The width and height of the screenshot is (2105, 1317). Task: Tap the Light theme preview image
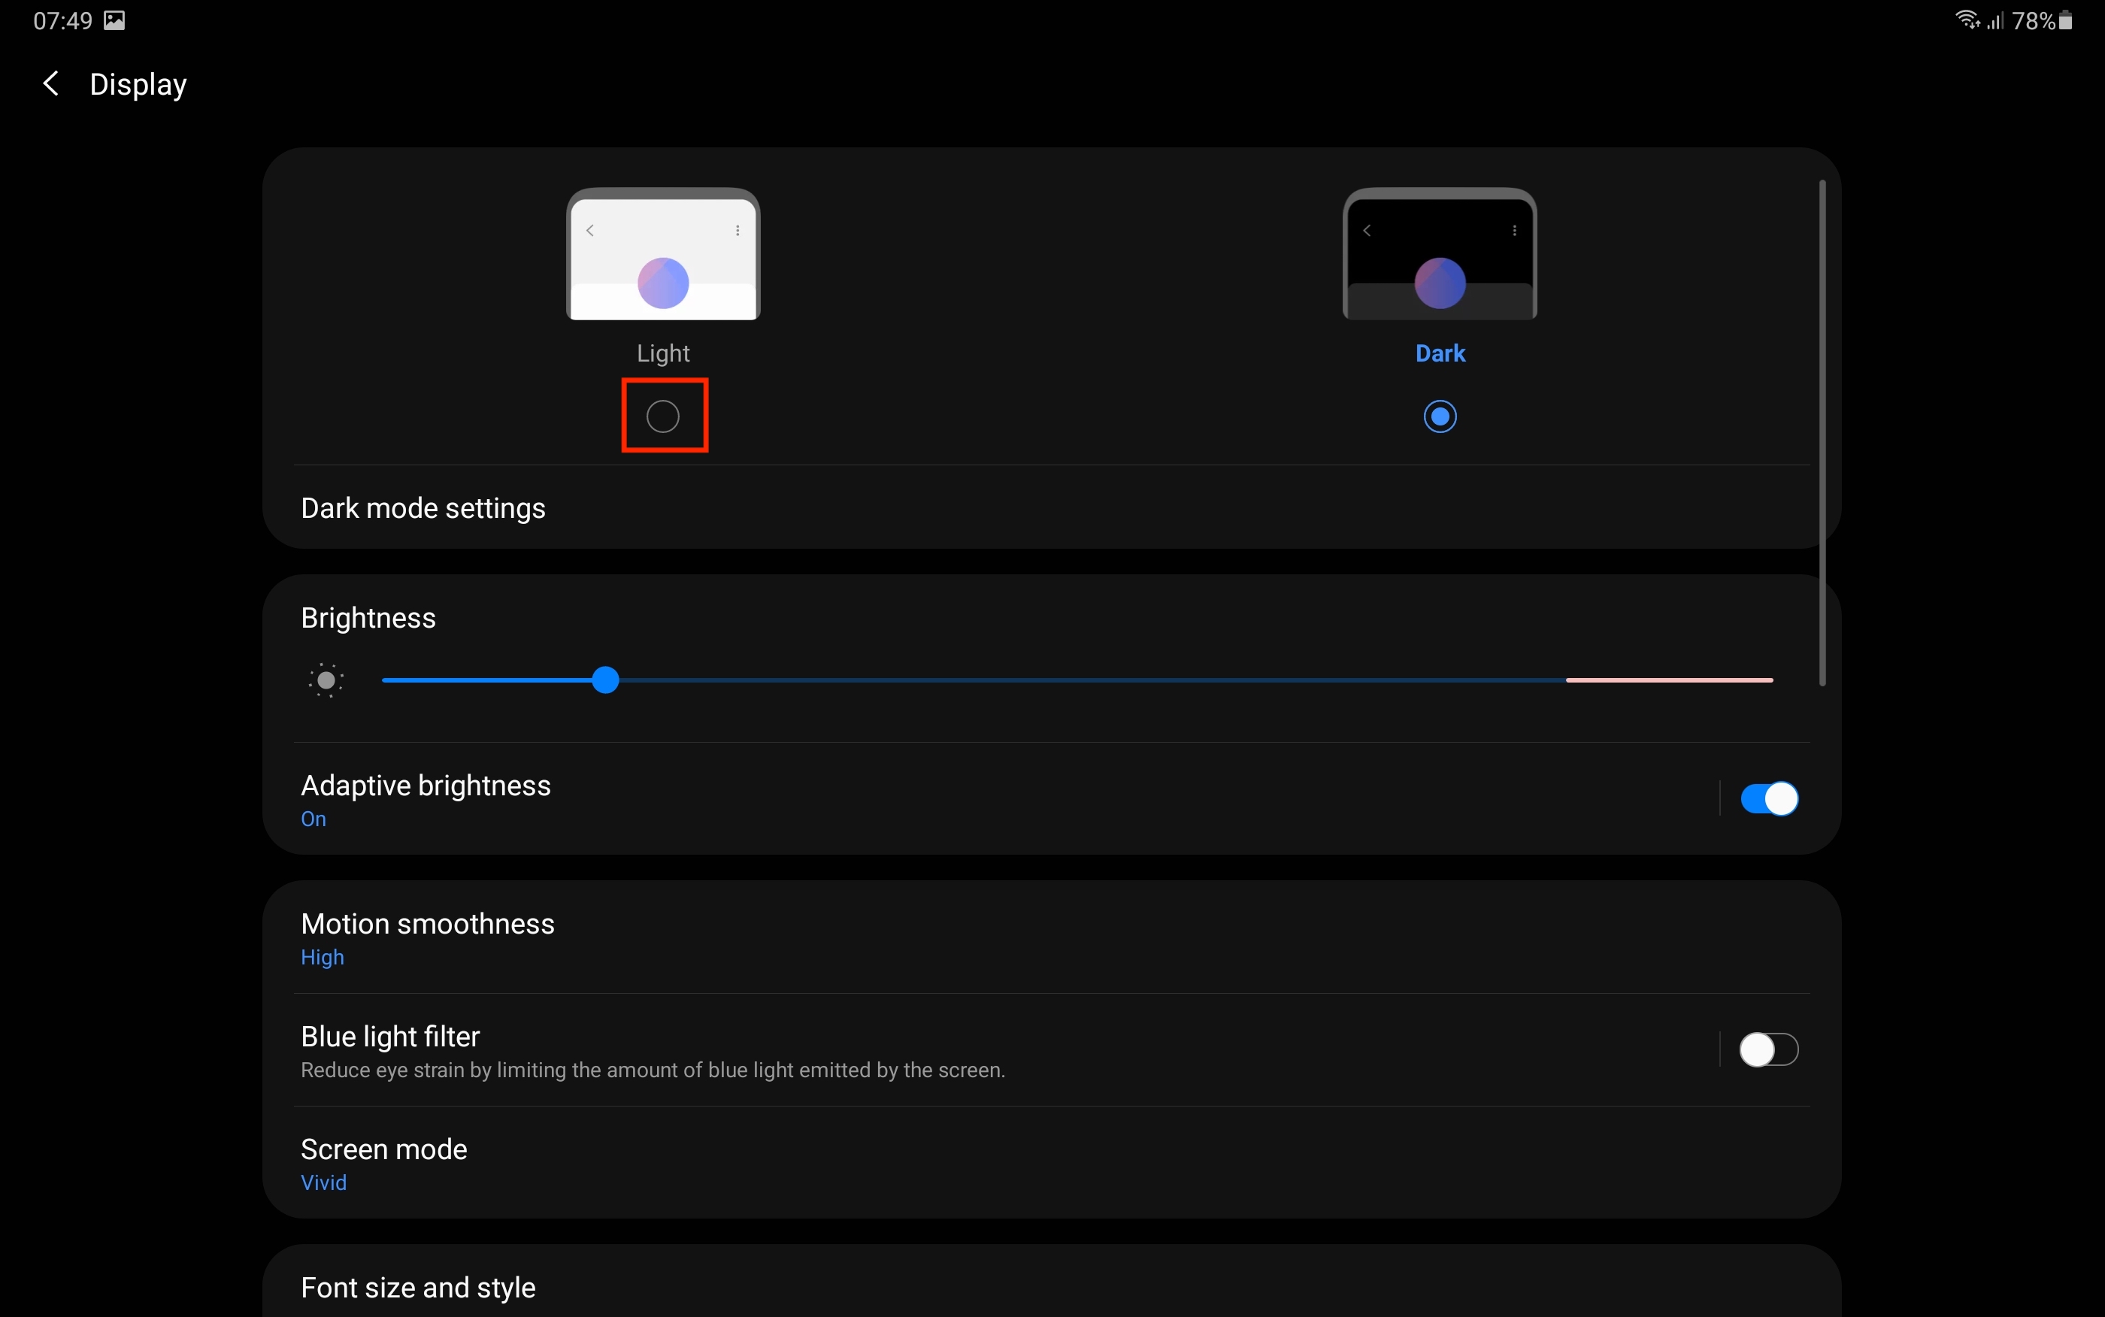(664, 254)
